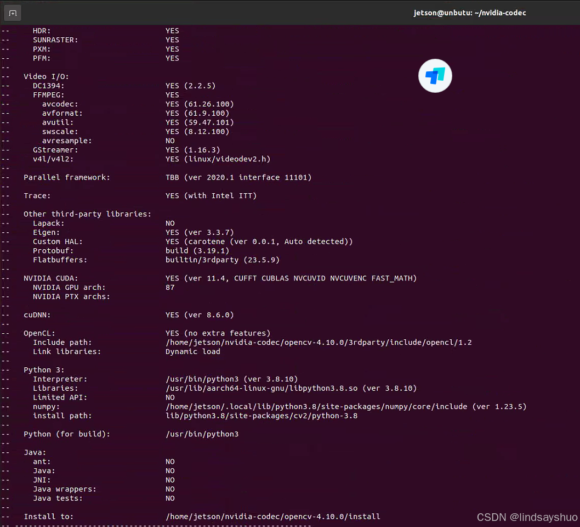
Task: Select NVIDIA CUDA 'ver 11.4' value line
Action: coord(291,278)
